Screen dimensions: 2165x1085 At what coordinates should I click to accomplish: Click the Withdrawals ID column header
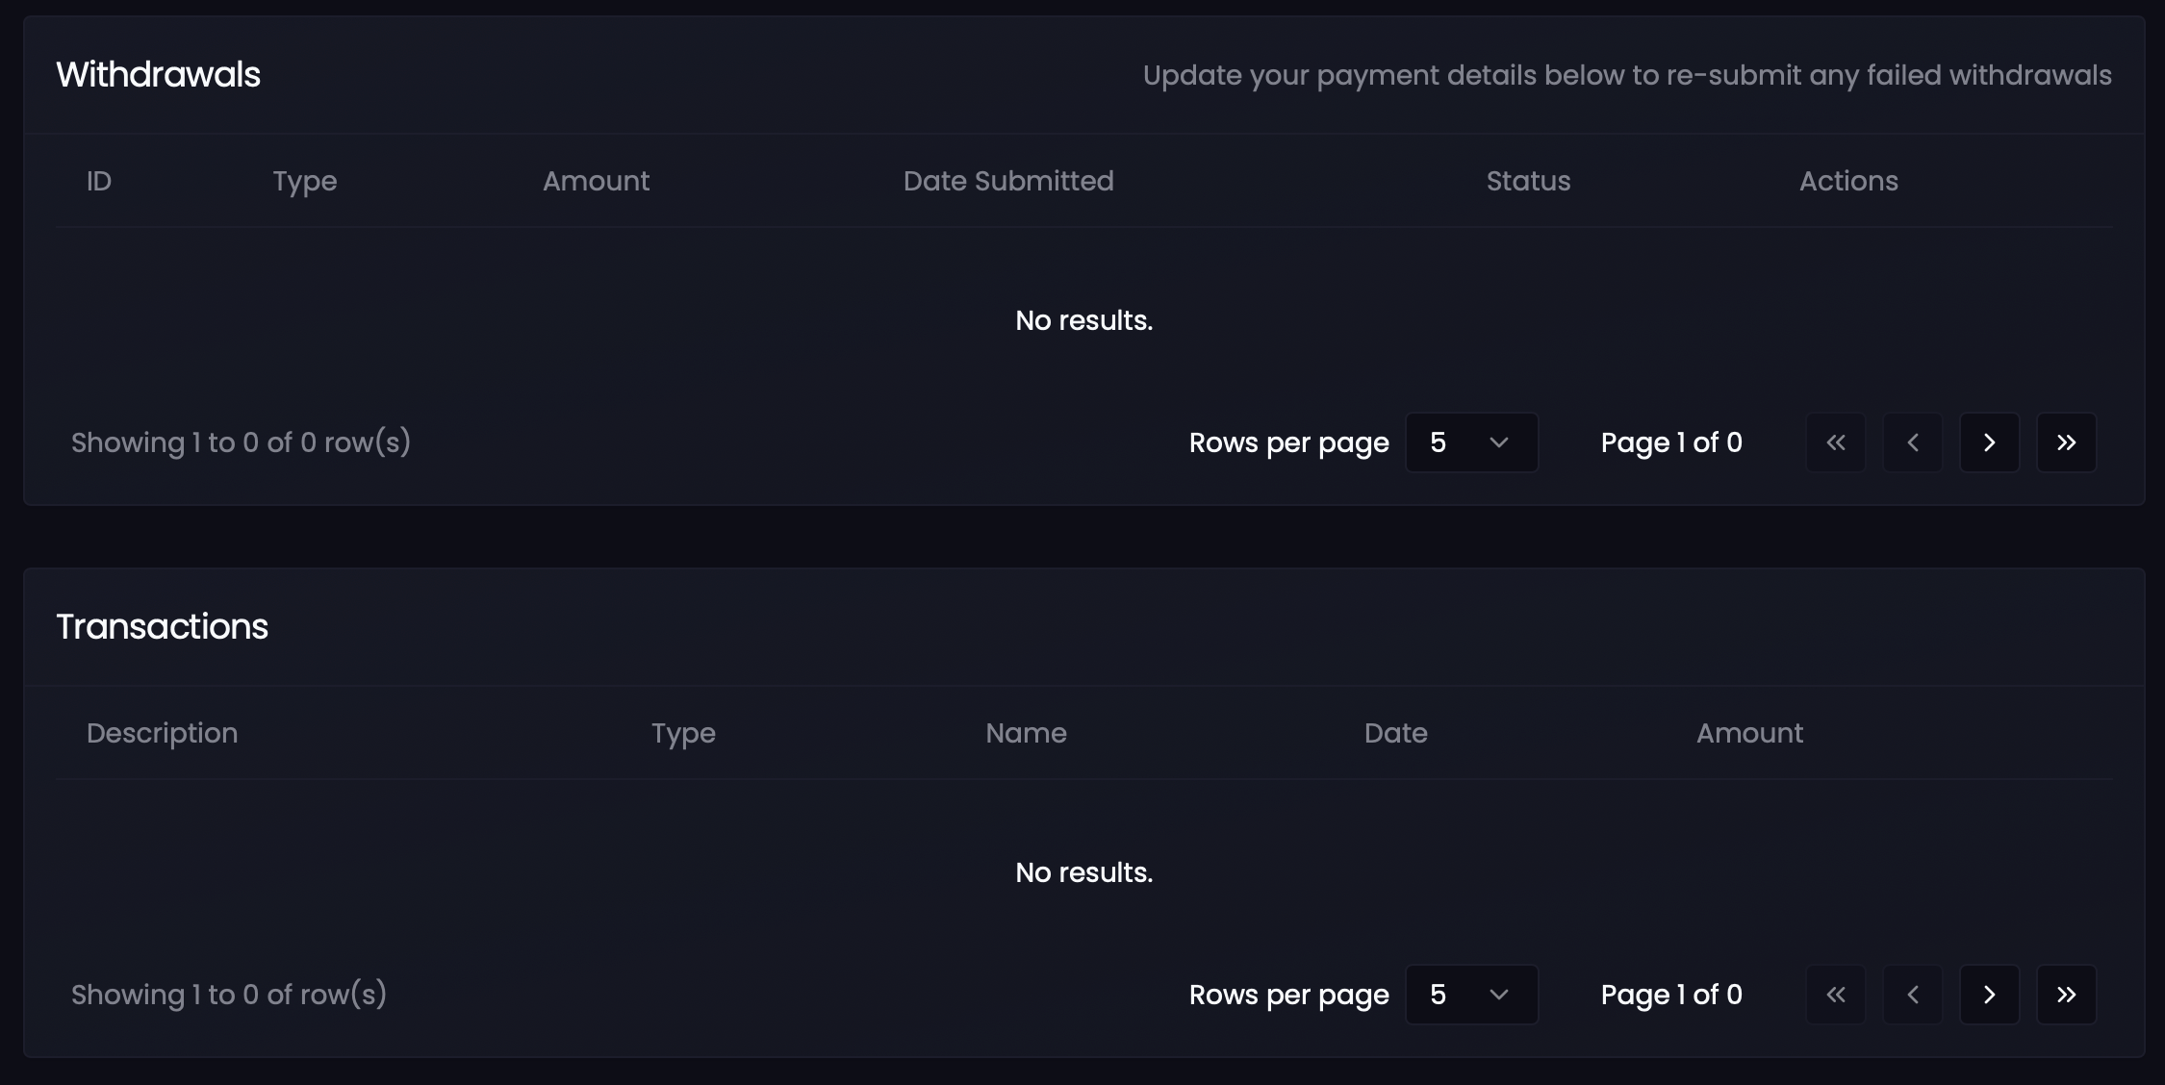99,181
